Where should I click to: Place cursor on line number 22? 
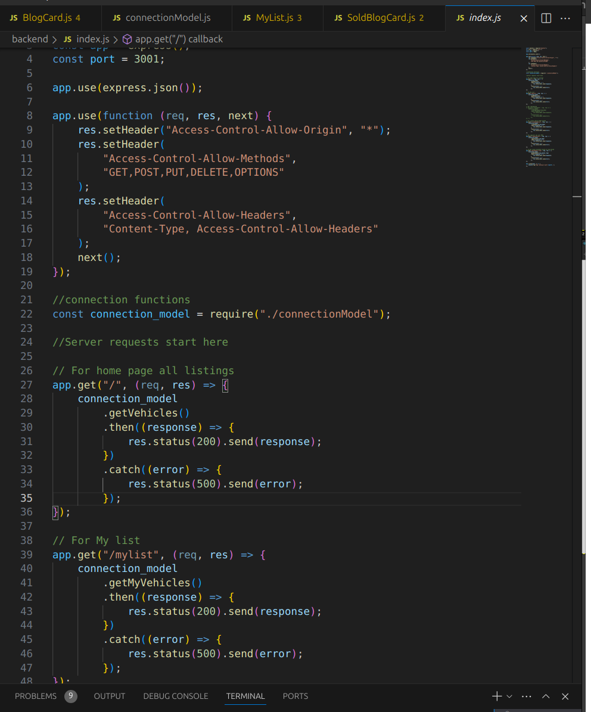point(26,314)
